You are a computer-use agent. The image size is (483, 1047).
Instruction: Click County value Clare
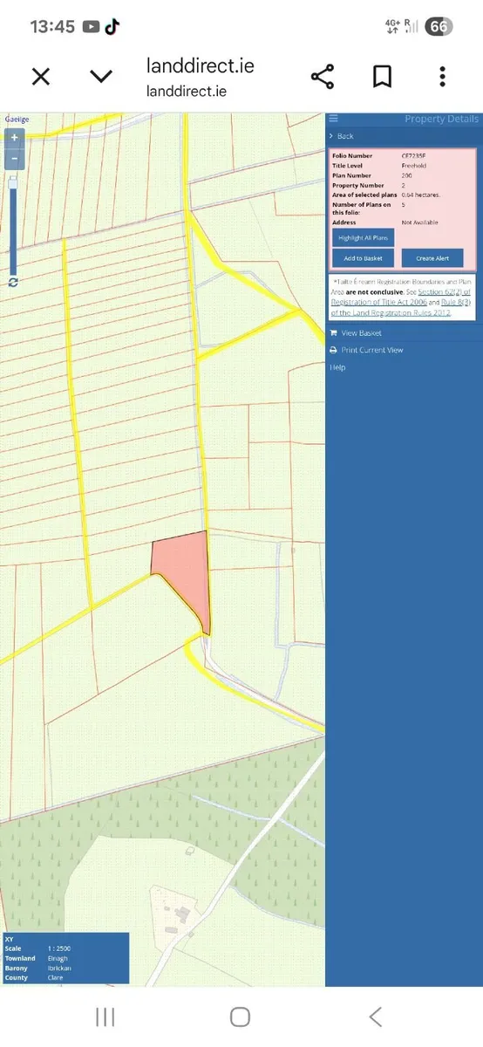click(55, 977)
